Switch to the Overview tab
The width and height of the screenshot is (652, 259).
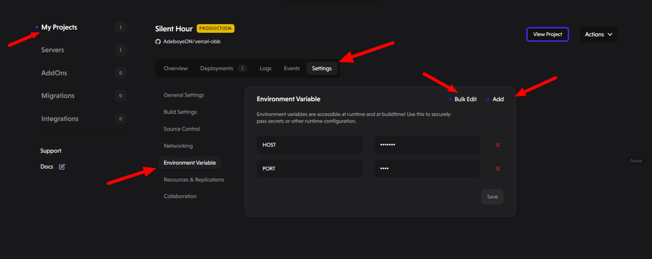(176, 68)
